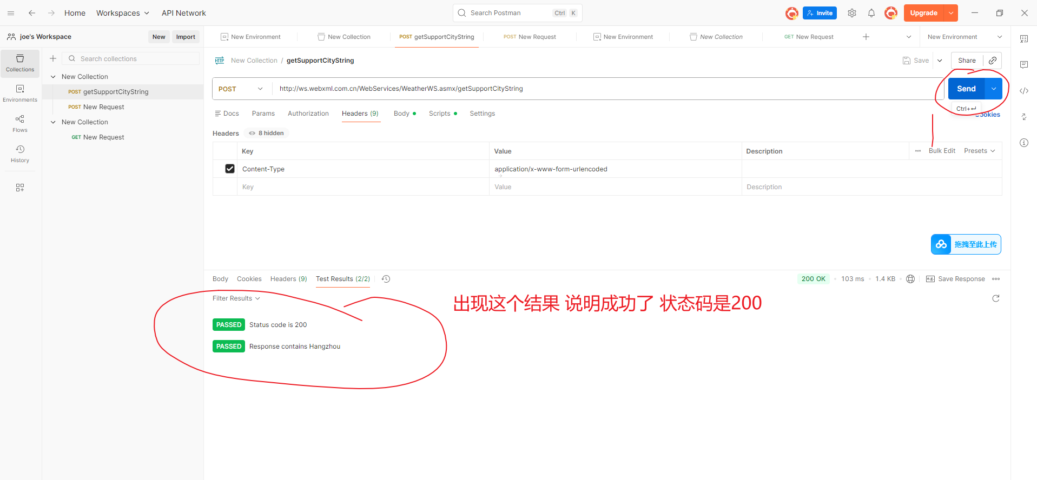Switch to the Settings tab
Image resolution: width=1037 pixels, height=480 pixels.
pos(483,114)
